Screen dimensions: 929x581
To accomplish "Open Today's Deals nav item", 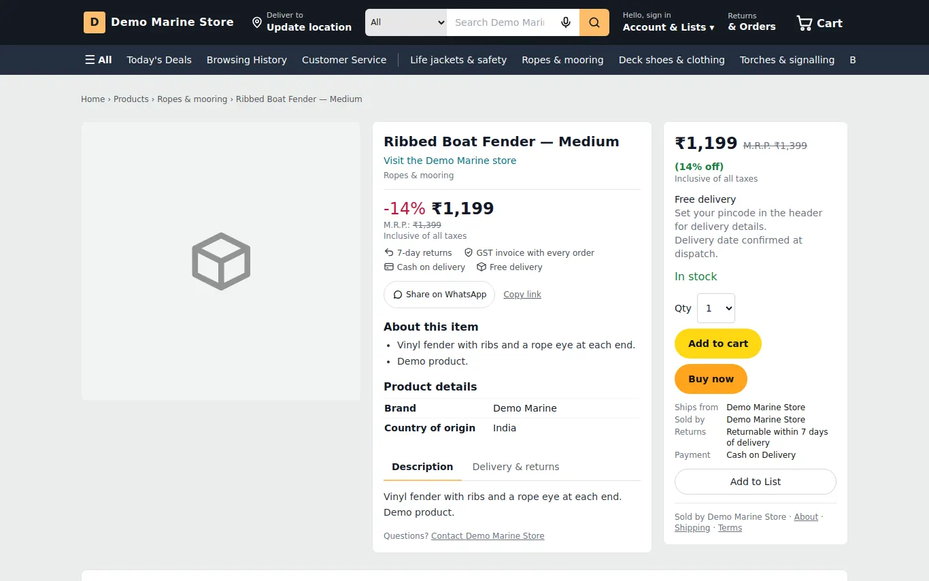I will tap(159, 60).
